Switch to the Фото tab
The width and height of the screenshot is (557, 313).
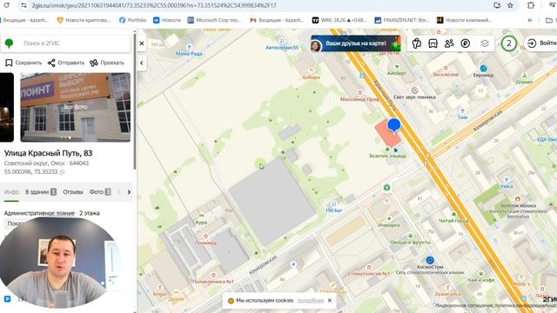coord(100,192)
